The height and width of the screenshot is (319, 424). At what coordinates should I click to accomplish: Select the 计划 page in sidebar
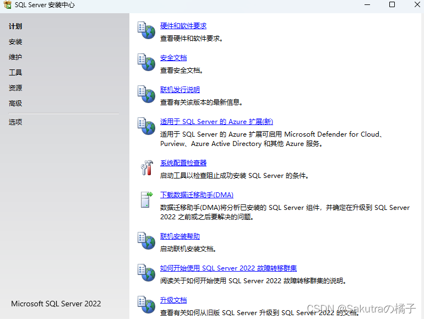point(15,26)
